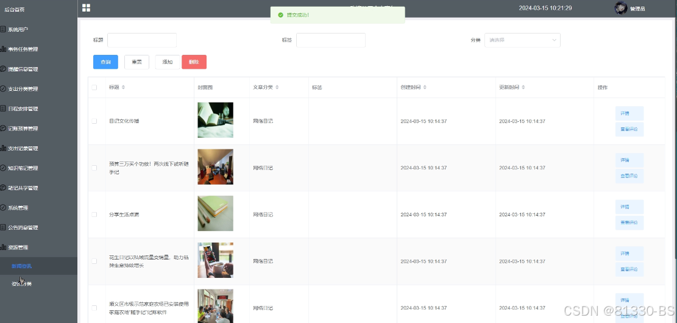
Task: Focus the 标题 search input field
Action: [x=141, y=40]
